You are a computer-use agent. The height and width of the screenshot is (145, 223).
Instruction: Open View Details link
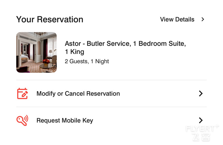[x=177, y=19]
